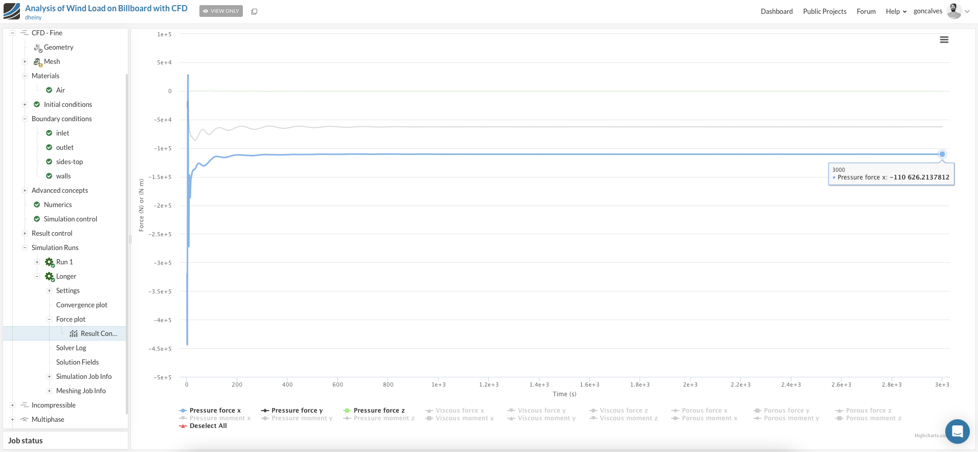This screenshot has width=978, height=452.
Task: Click the duplicate project copy icon
Action: 254,11
